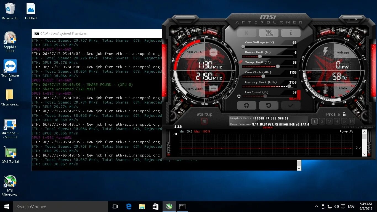Open File Explorer from taskbar
Image resolution: width=377 pixels, height=212 pixels.
(142, 206)
